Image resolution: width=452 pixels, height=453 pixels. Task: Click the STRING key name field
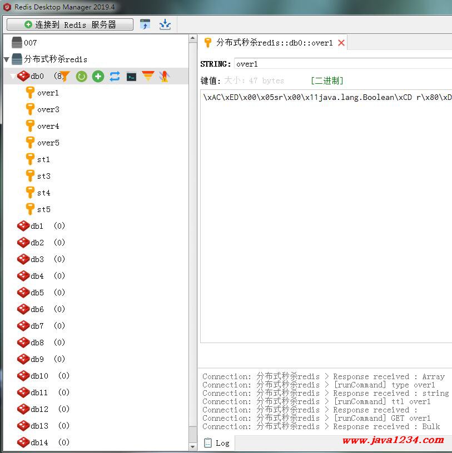click(x=343, y=63)
